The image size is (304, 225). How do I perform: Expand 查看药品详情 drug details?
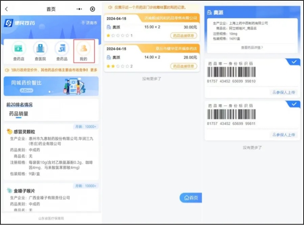point(252,48)
